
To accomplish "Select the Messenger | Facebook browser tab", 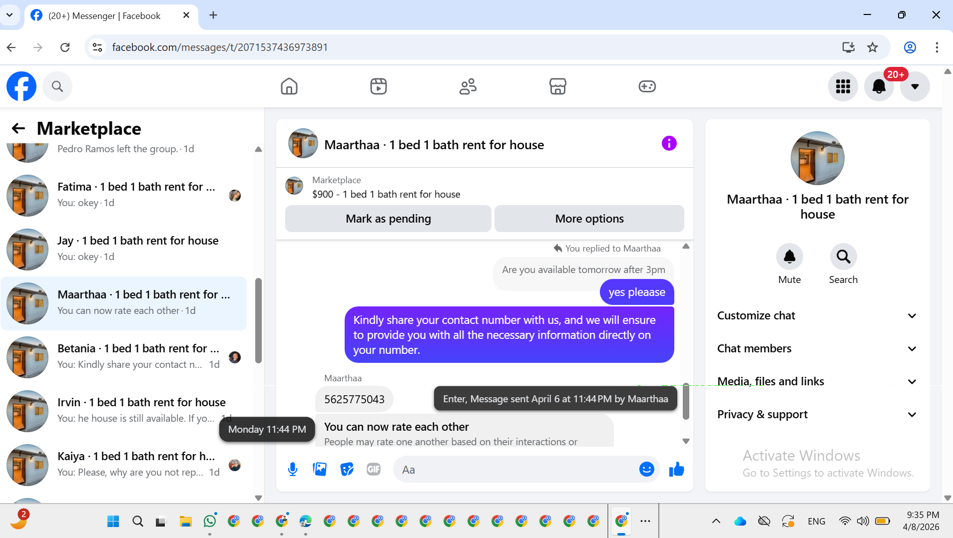I will click(x=112, y=15).
